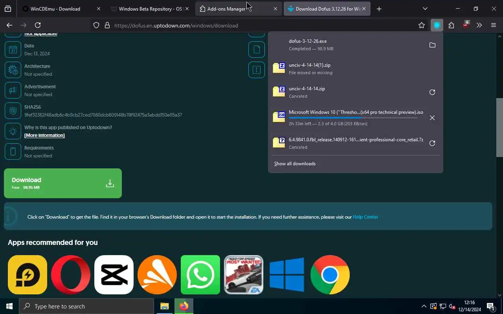The image size is (503, 314).
Task: Open the Extensions puzzle icon
Action: pyautogui.click(x=451, y=25)
